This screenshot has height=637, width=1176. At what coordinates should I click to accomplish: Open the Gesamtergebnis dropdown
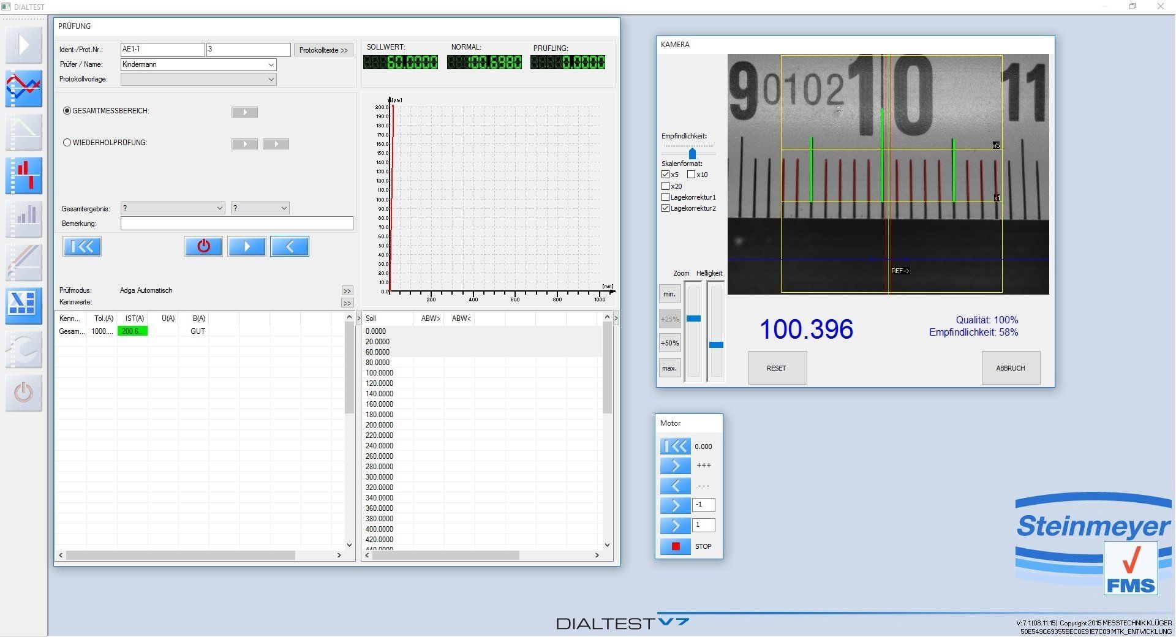173,208
